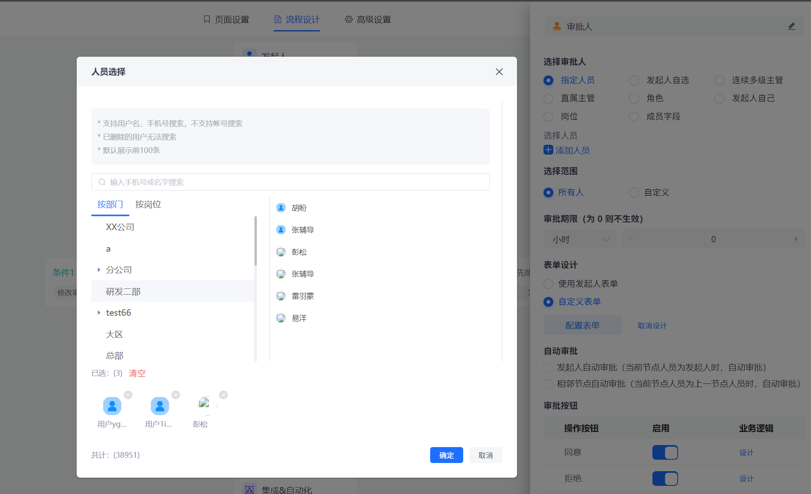This screenshot has height=494, width=811.
Task: Click the plus icon to 添加人员
Action: tap(548, 150)
